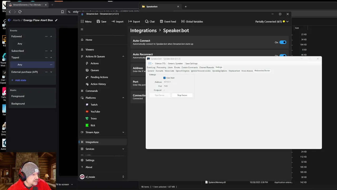Click the Stop Server button
The width and height of the screenshot is (337, 190).
pos(182,95)
